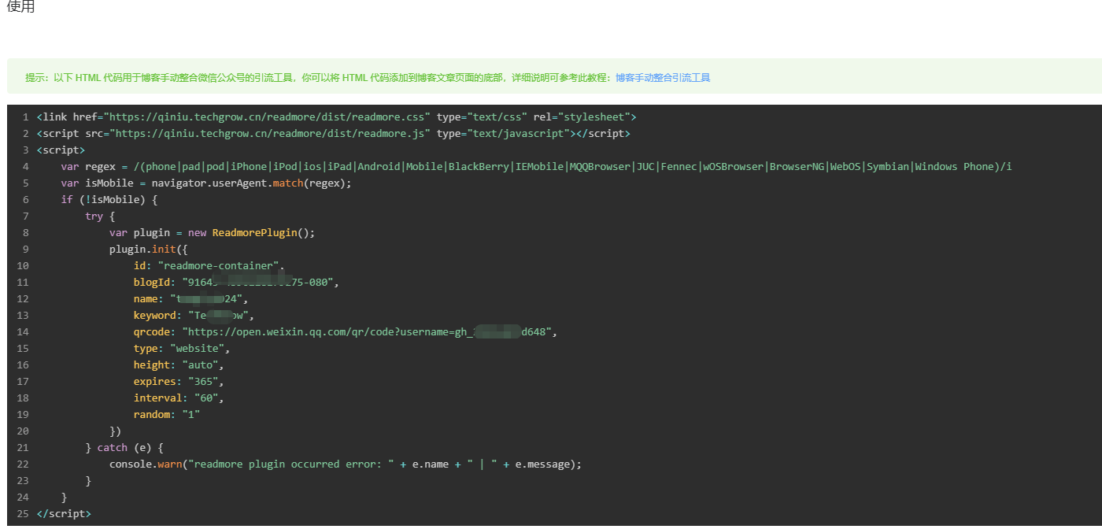
Task: Click 'plugin.init({' on line 9
Action: tap(149, 250)
